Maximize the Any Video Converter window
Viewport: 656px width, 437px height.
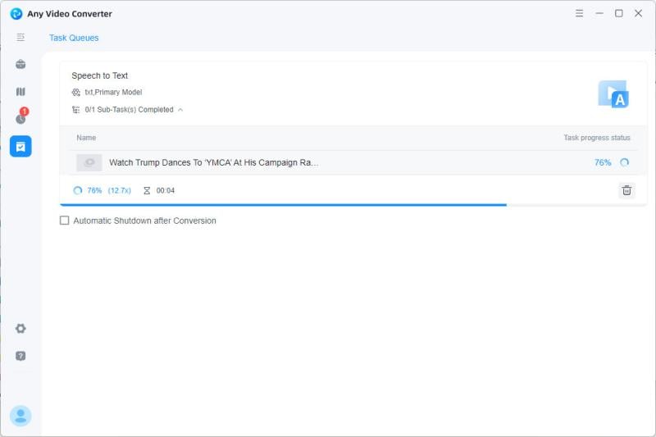click(x=619, y=13)
